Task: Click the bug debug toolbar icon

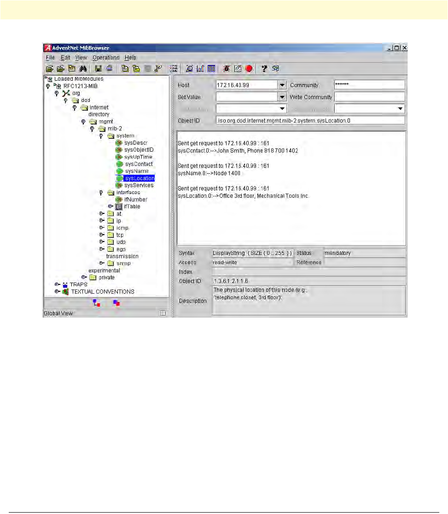Action: click(x=227, y=69)
